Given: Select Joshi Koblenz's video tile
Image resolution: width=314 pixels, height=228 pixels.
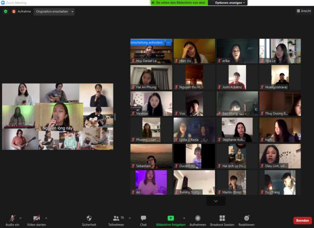Looking at the screenshot, I should 237,77.
